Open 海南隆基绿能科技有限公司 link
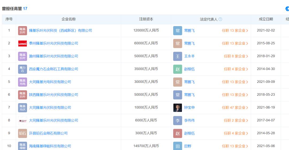This screenshot has height=150, width=289. (50, 146)
